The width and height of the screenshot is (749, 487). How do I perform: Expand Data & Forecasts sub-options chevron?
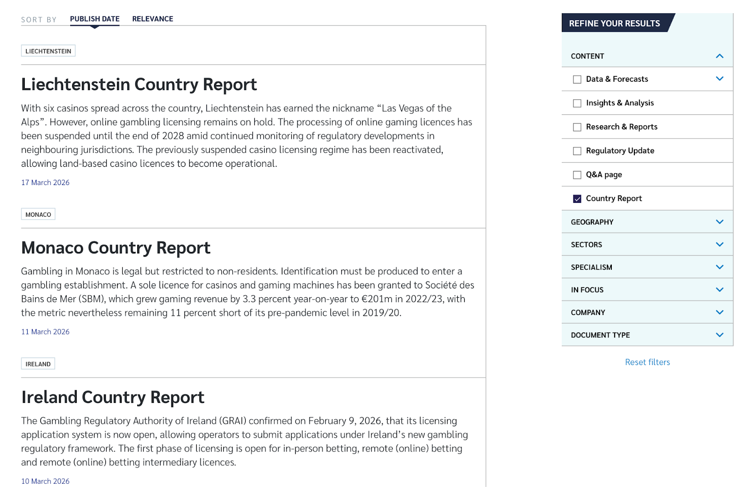[720, 79]
